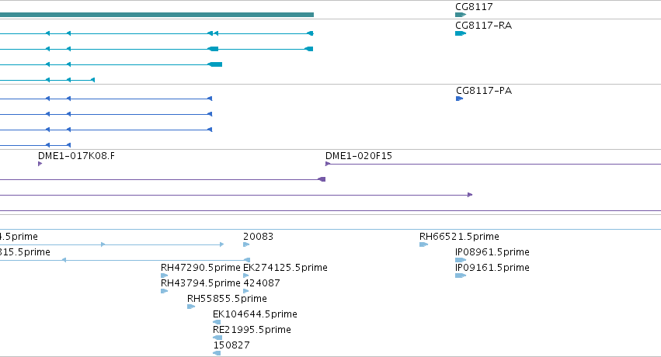
Task: Click the DME1-017K08.F label
Action: pyautogui.click(x=76, y=156)
